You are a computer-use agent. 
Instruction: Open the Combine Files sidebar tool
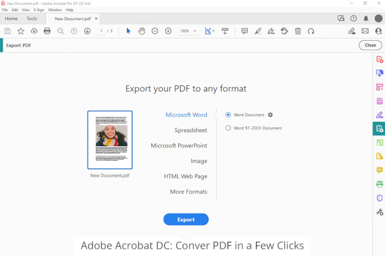pyautogui.click(x=380, y=73)
